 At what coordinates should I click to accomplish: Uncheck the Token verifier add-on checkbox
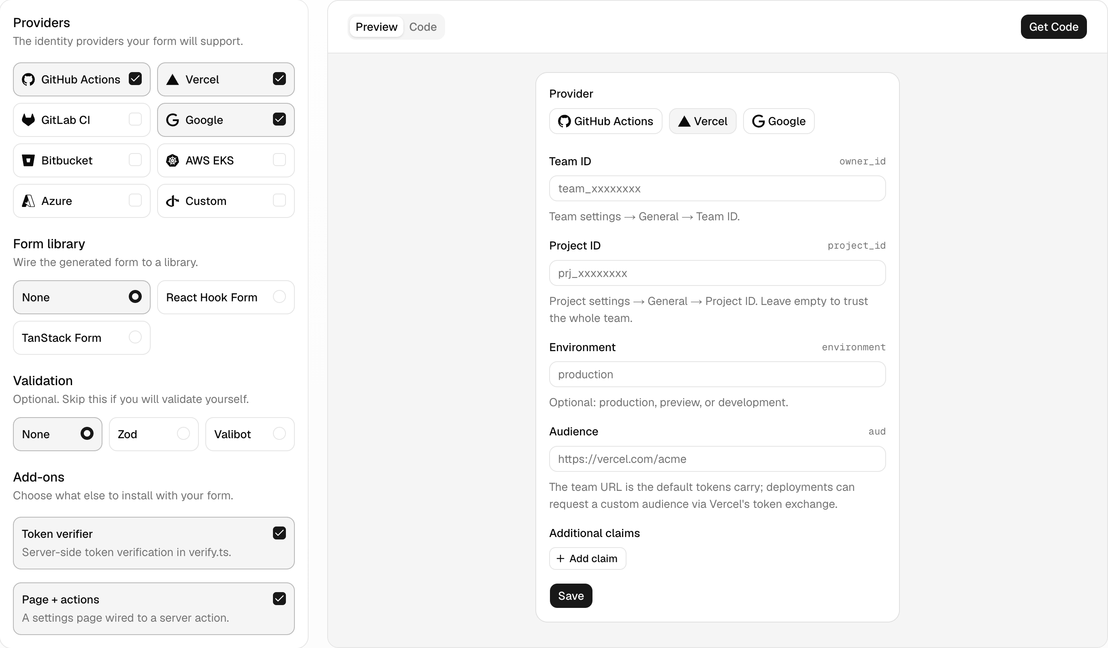click(279, 533)
